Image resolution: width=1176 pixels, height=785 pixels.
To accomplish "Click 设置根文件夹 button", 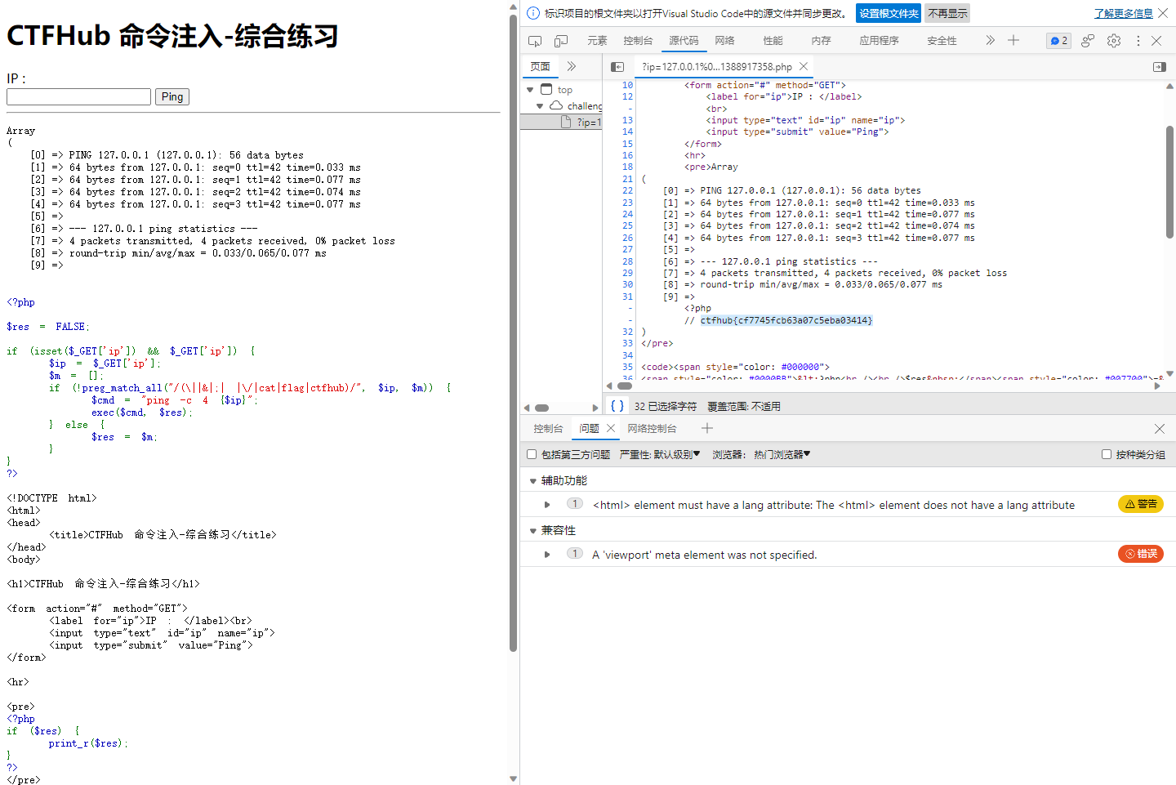I will [x=889, y=13].
